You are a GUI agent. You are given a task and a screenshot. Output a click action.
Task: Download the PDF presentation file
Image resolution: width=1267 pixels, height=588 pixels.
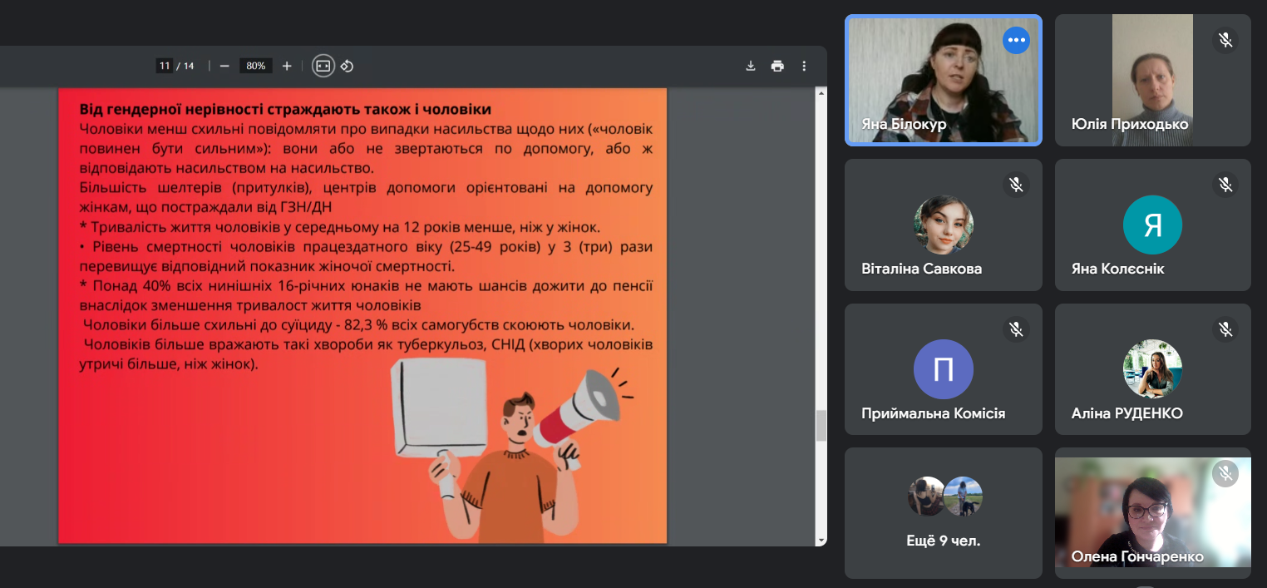tap(751, 66)
